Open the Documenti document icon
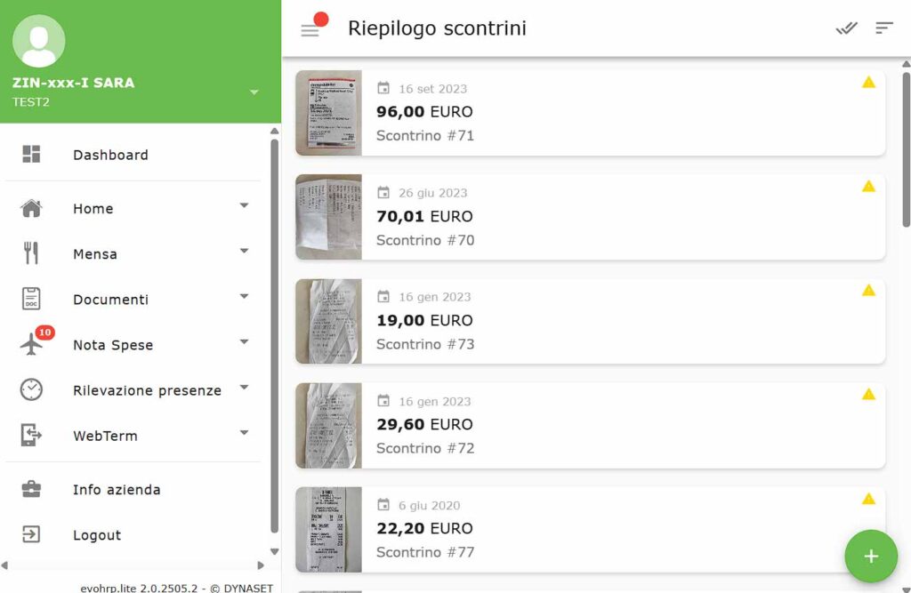The width and height of the screenshot is (911, 593). [x=32, y=299]
